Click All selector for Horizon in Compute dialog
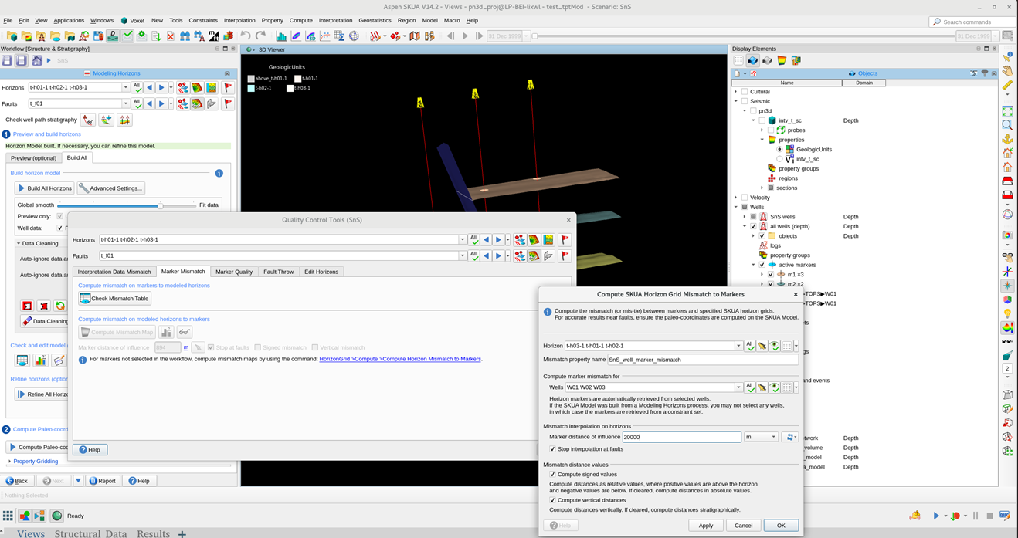 [x=749, y=346]
